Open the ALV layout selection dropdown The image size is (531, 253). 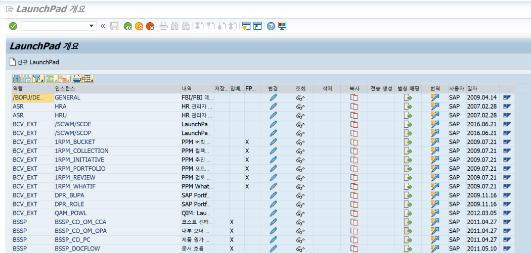click(88, 79)
